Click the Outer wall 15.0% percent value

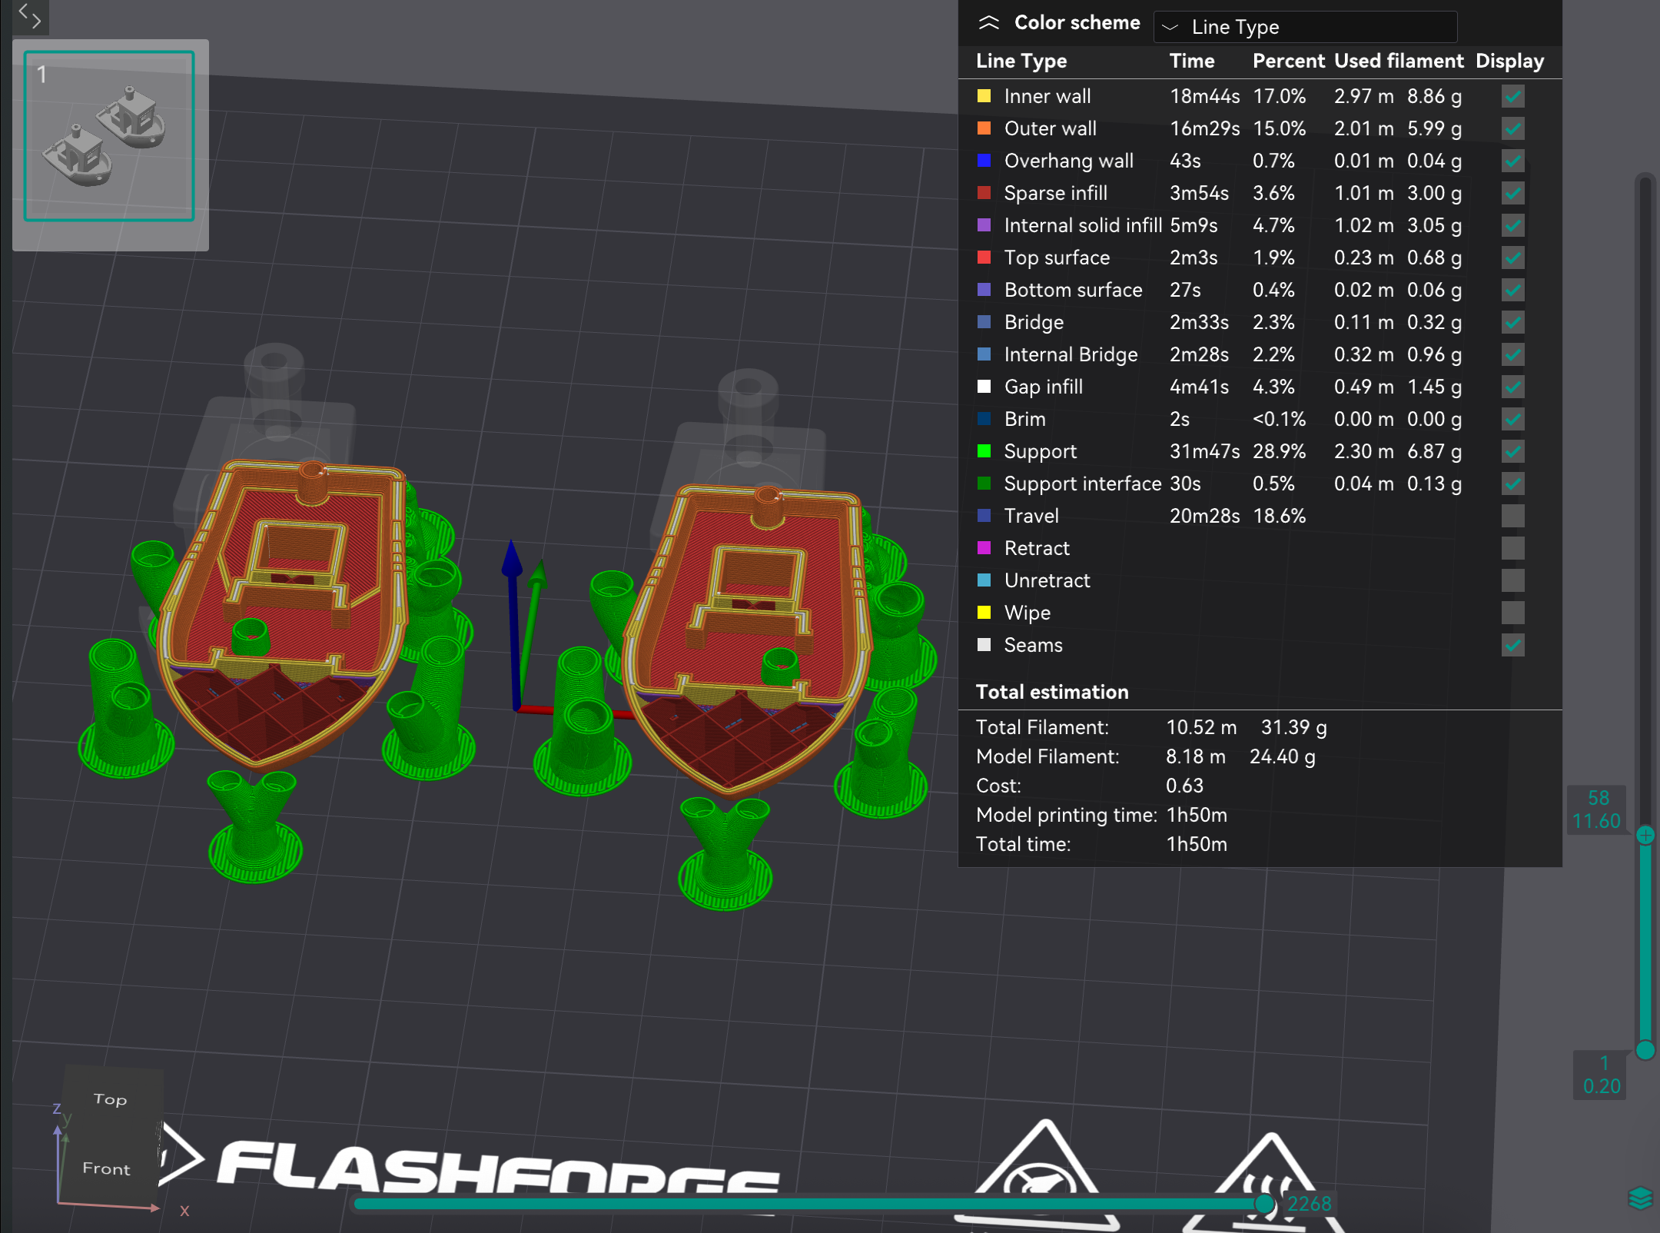click(1279, 128)
